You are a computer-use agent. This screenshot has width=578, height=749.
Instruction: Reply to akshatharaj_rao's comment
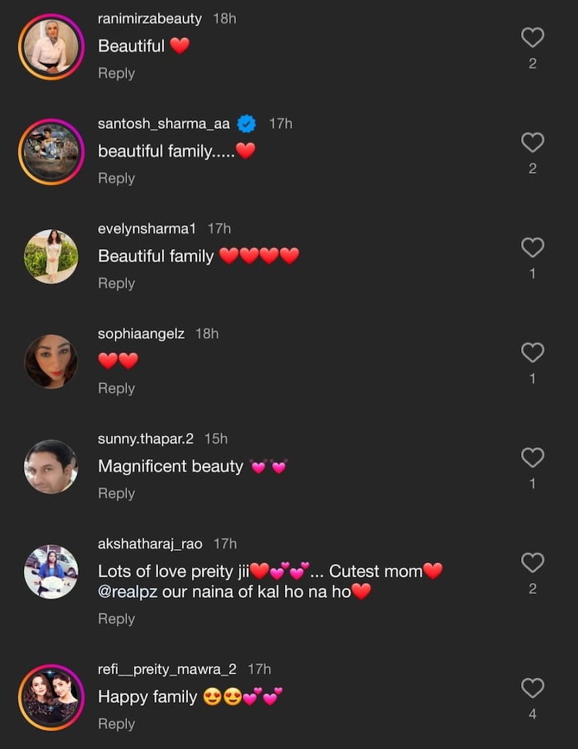pyautogui.click(x=116, y=619)
